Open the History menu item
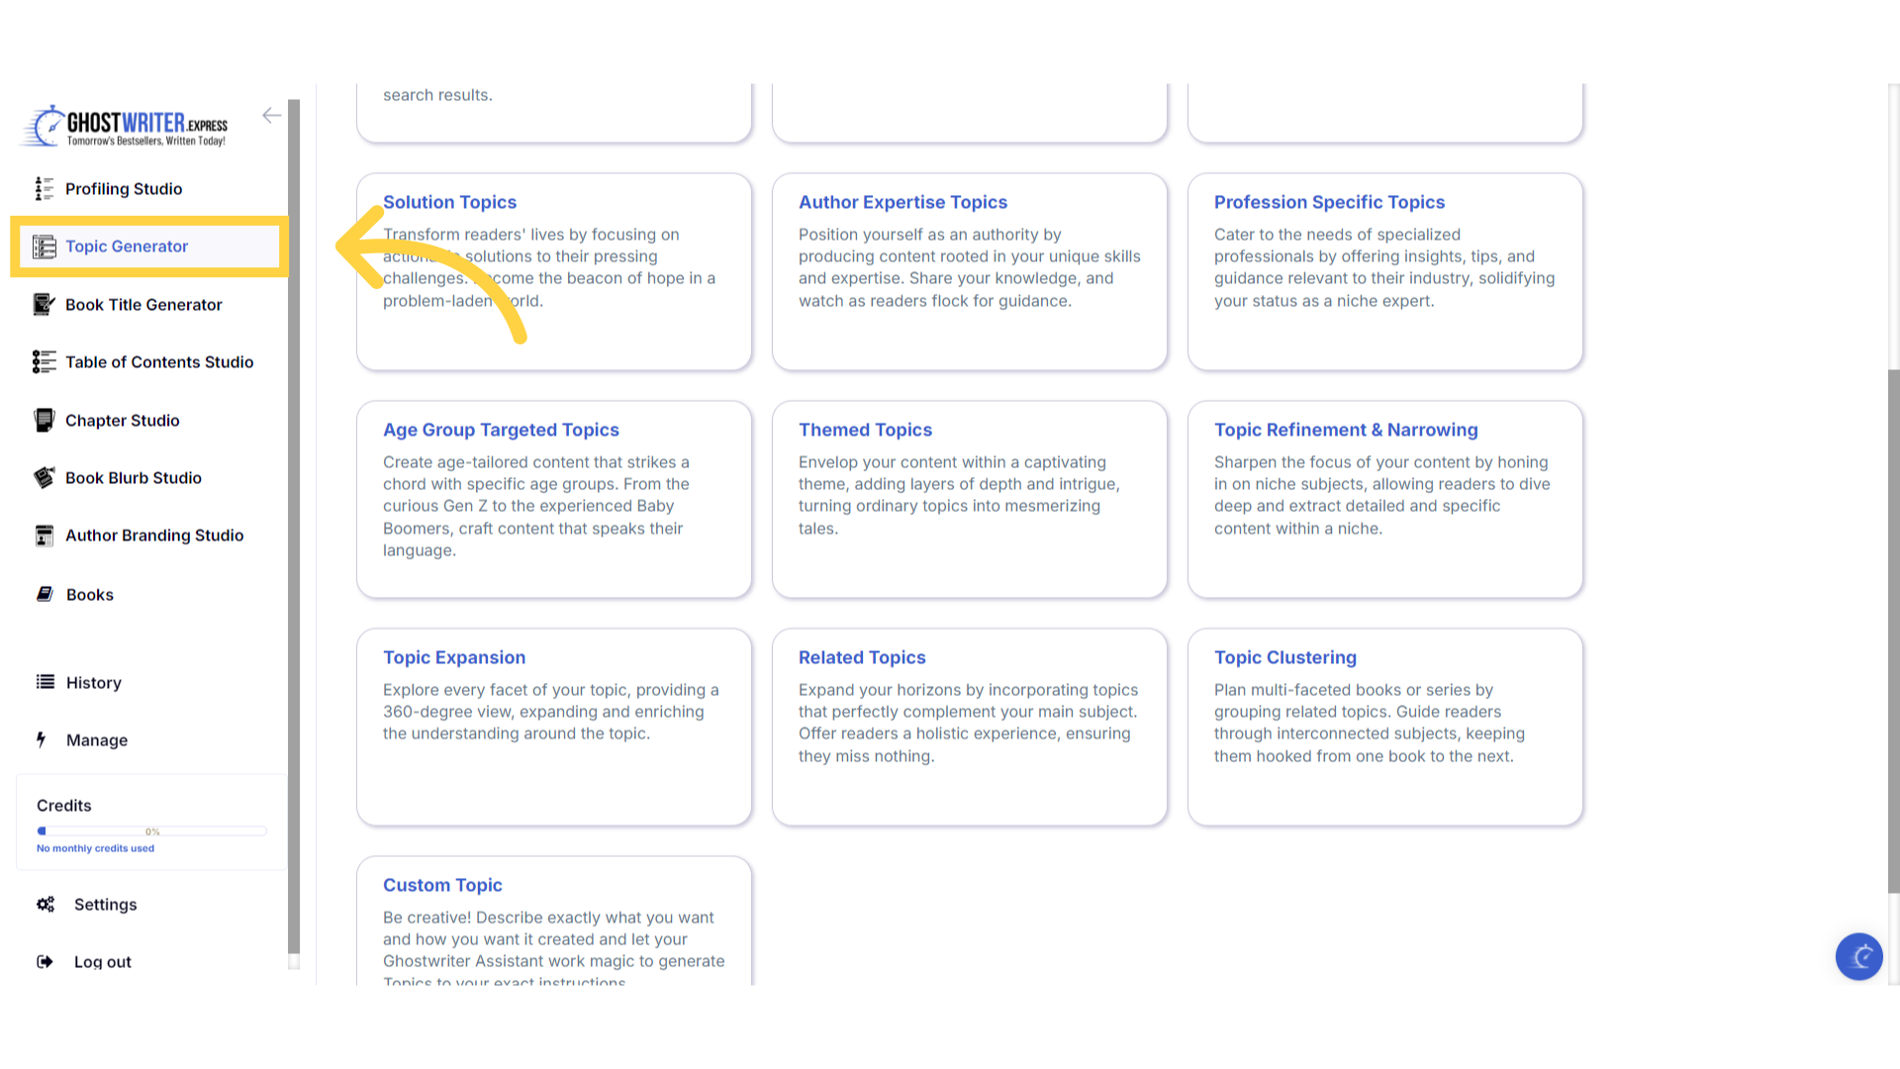The image size is (1900, 1069). point(93,683)
